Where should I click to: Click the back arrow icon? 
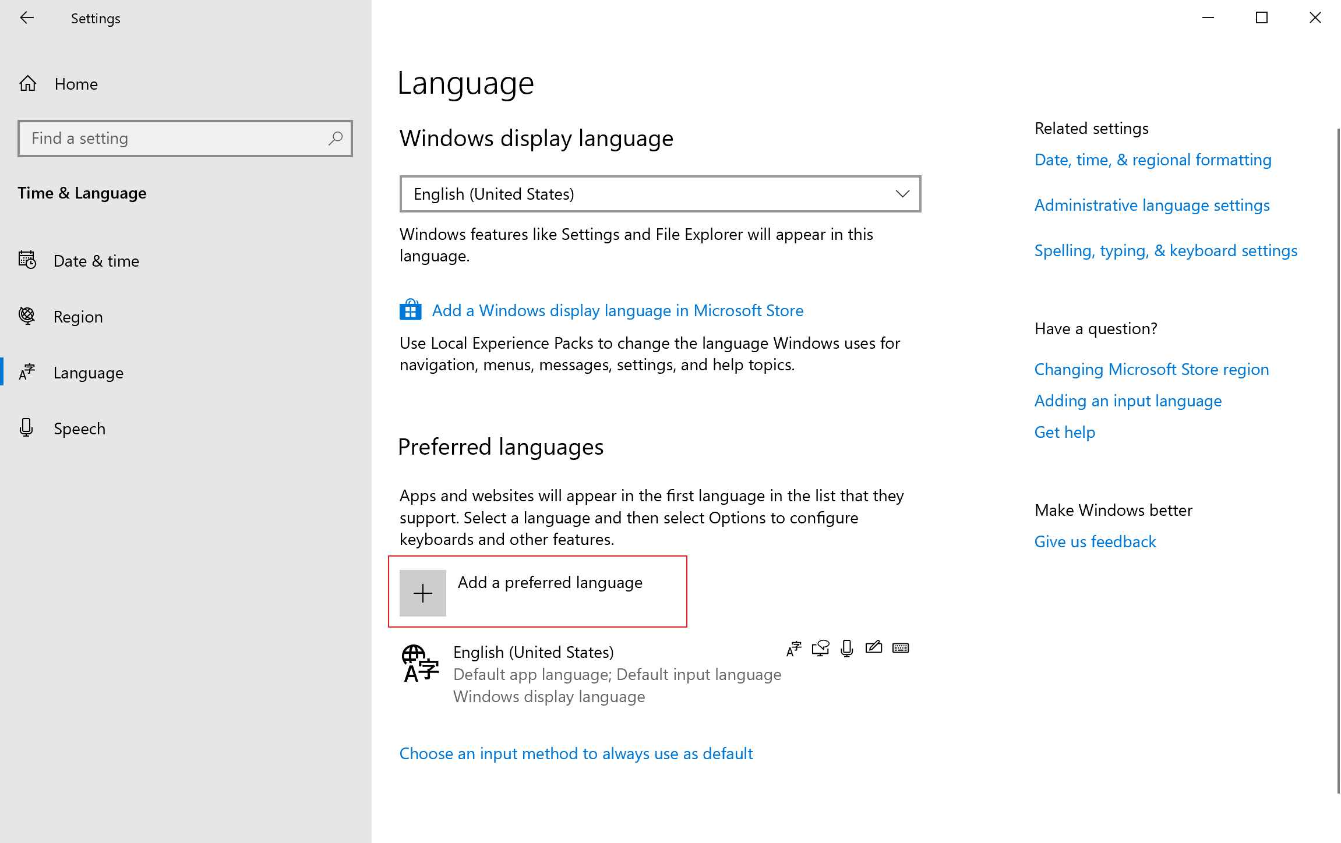pyautogui.click(x=27, y=18)
